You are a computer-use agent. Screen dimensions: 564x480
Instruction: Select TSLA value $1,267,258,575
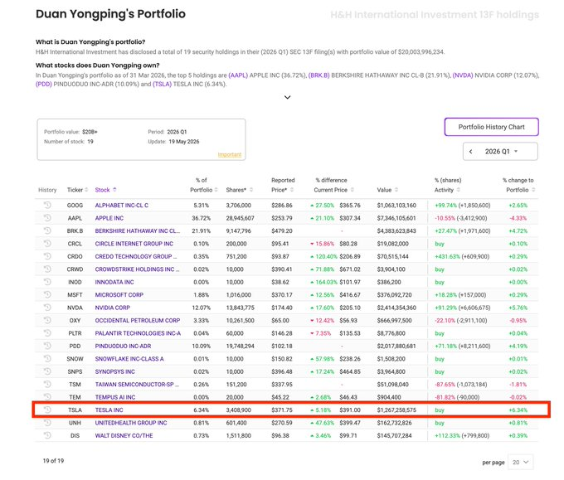tap(396, 410)
